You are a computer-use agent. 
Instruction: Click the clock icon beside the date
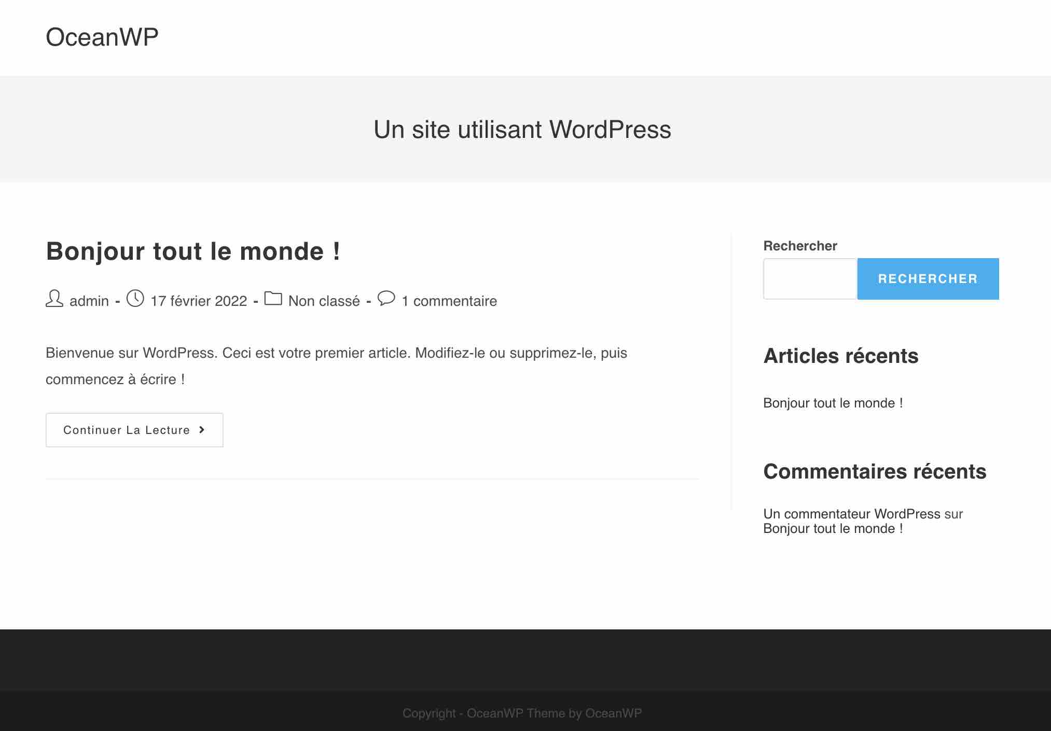(135, 300)
